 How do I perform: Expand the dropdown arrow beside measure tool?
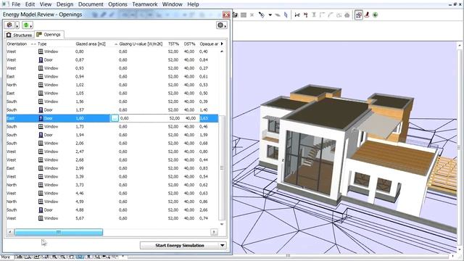point(270,14)
